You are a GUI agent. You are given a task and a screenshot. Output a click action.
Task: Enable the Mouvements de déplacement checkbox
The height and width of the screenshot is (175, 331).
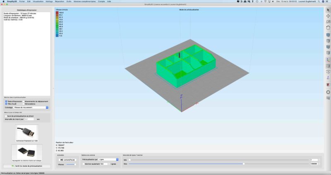[23, 101]
